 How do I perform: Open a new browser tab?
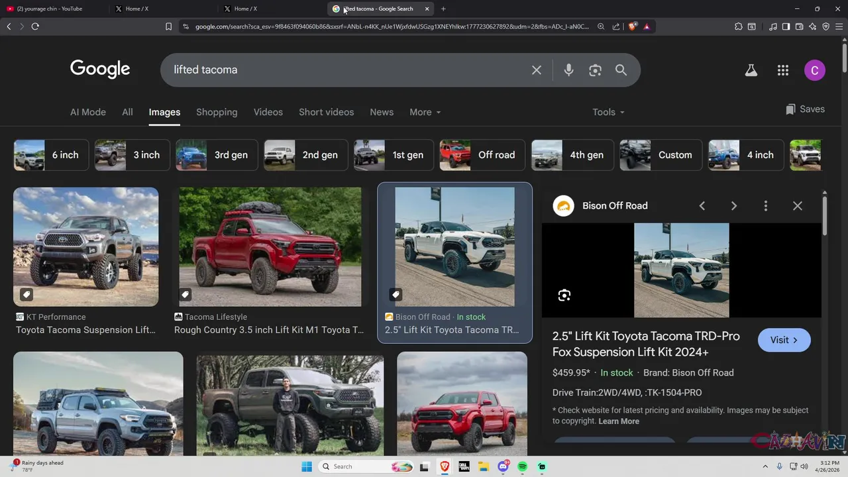point(443,9)
